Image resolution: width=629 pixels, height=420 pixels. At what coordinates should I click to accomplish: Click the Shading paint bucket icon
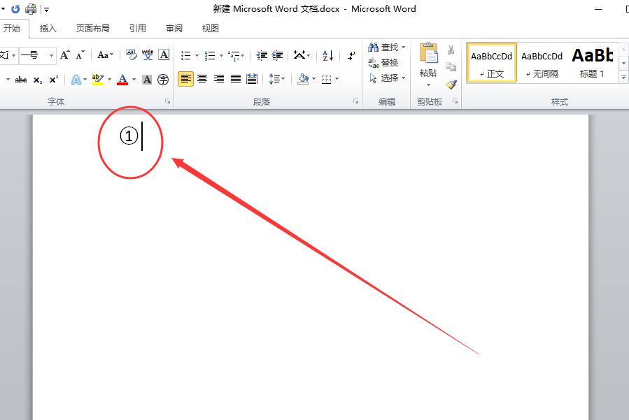[x=303, y=79]
